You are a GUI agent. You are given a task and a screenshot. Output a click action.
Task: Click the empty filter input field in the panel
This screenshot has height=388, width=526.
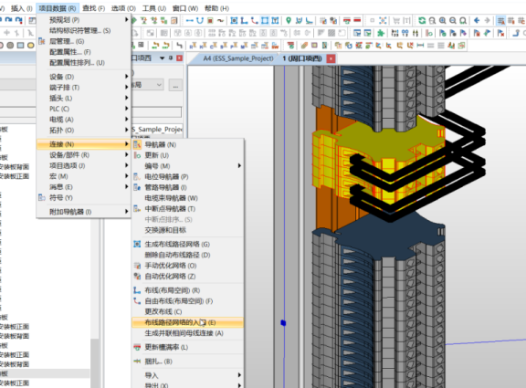pos(156,112)
